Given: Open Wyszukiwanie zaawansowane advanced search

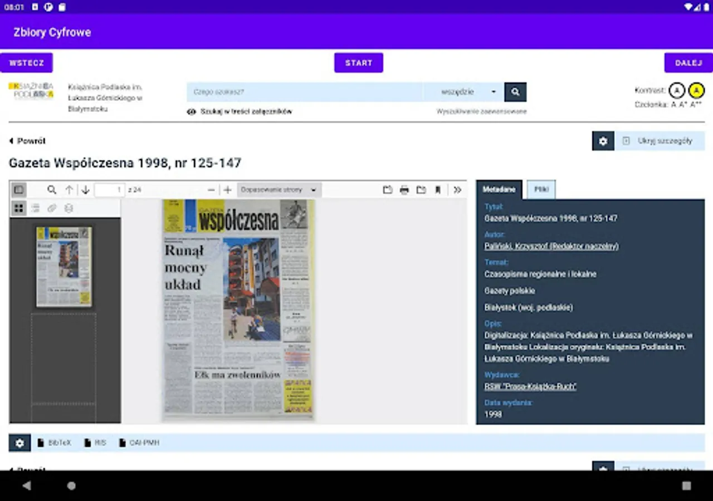Looking at the screenshot, I should [482, 111].
